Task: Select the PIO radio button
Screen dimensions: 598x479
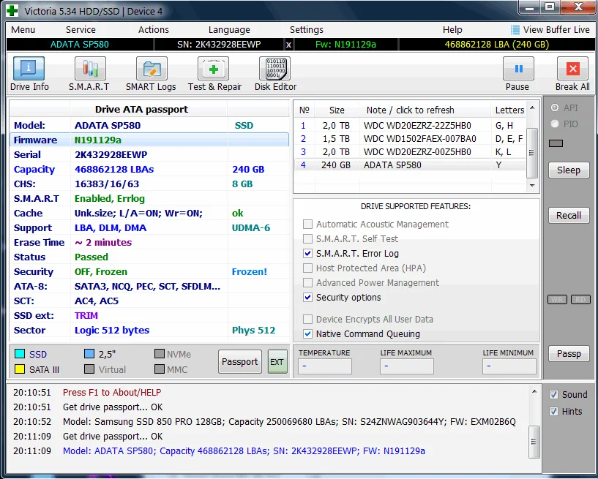Action: [x=555, y=124]
